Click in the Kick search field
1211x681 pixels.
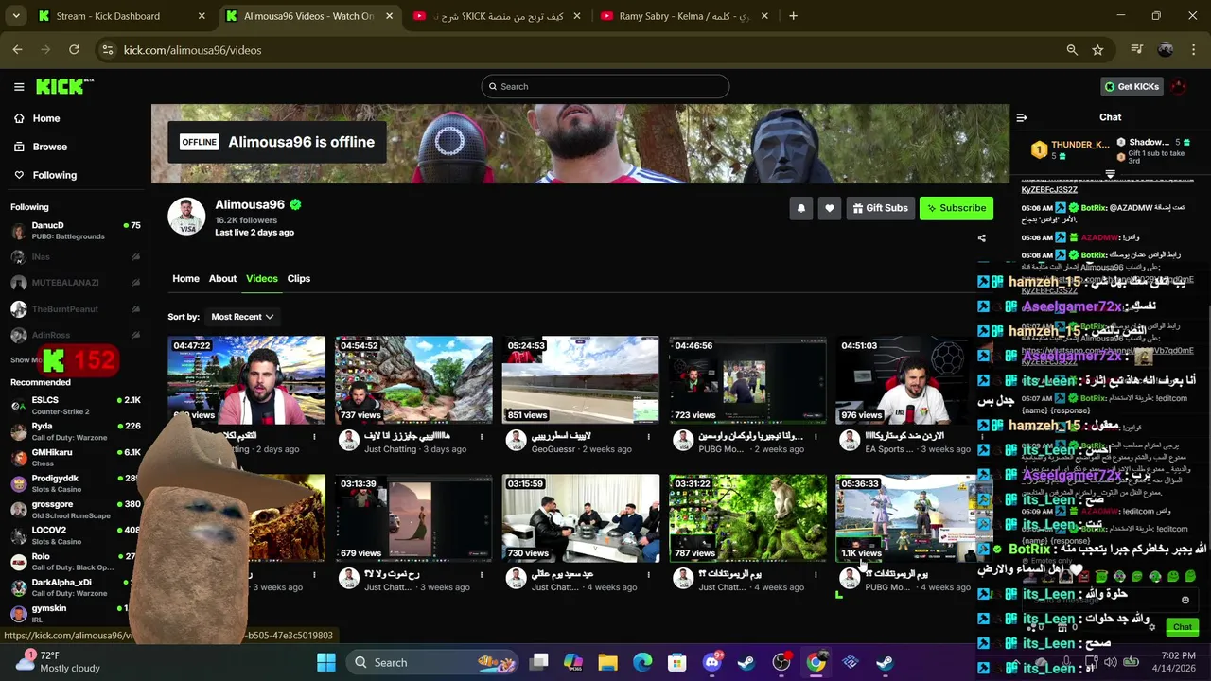(x=605, y=86)
